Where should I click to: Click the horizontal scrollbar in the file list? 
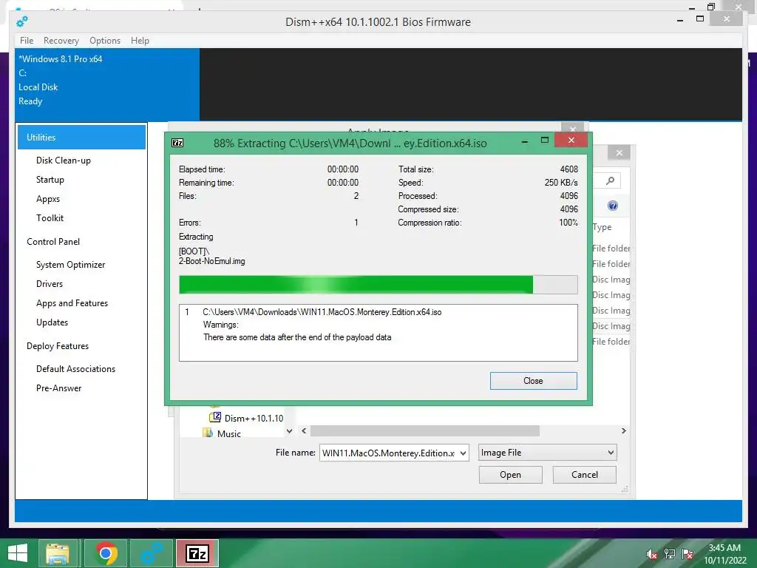coord(425,431)
